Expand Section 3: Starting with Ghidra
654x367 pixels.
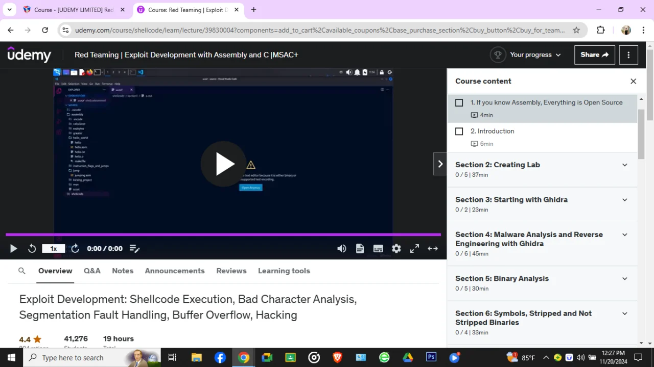coord(542,204)
